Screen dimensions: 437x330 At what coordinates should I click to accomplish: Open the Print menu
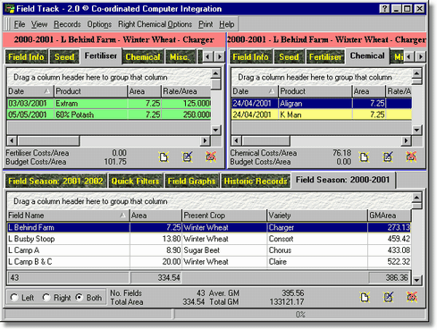pyautogui.click(x=206, y=24)
